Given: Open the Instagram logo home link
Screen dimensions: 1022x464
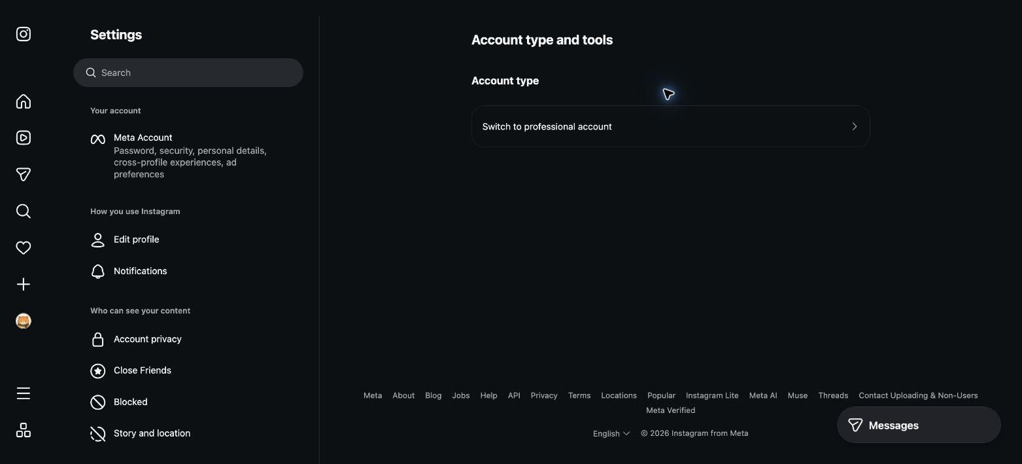Looking at the screenshot, I should (24, 34).
